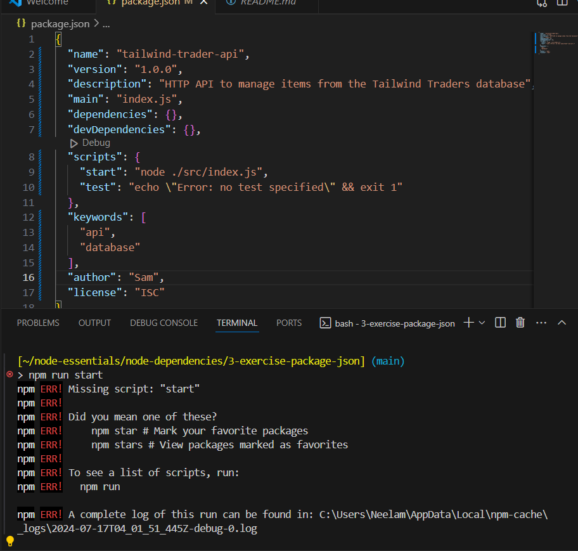Screen dimensions: 578x551
Task: Click the breadcrumb ellipsis after package.json
Action: [x=106, y=24]
